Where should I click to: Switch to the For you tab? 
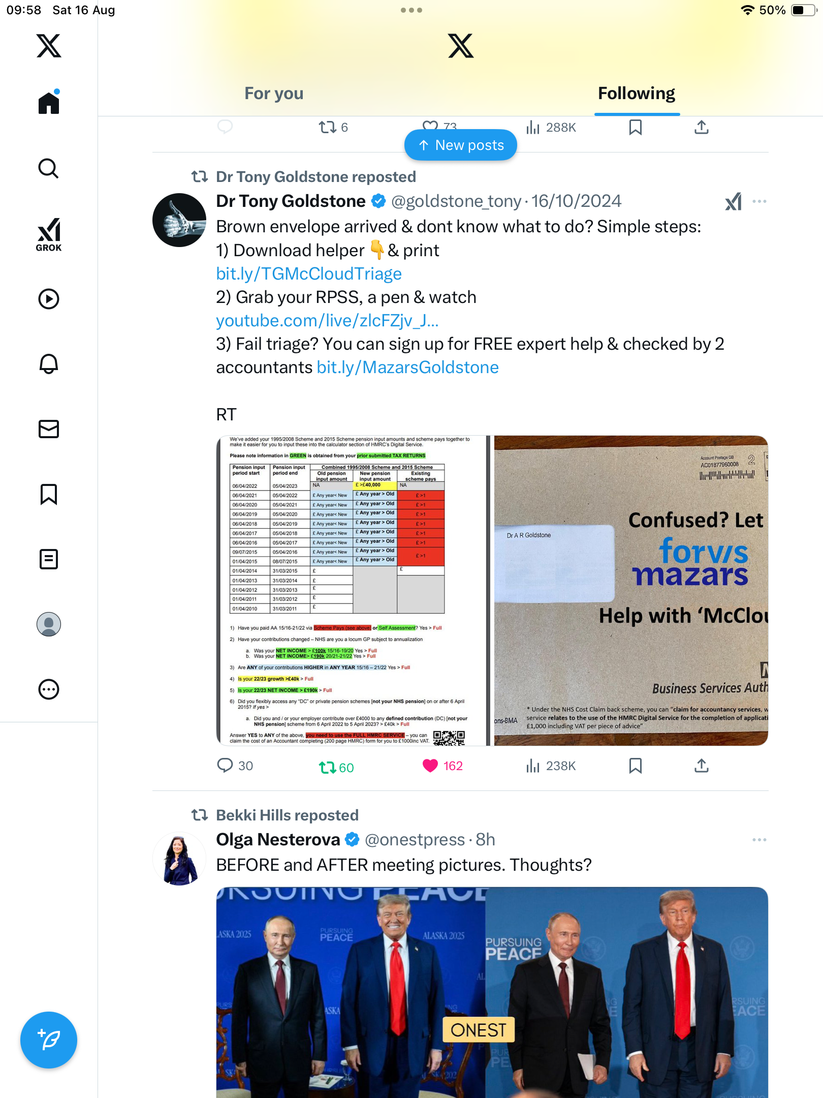point(274,94)
